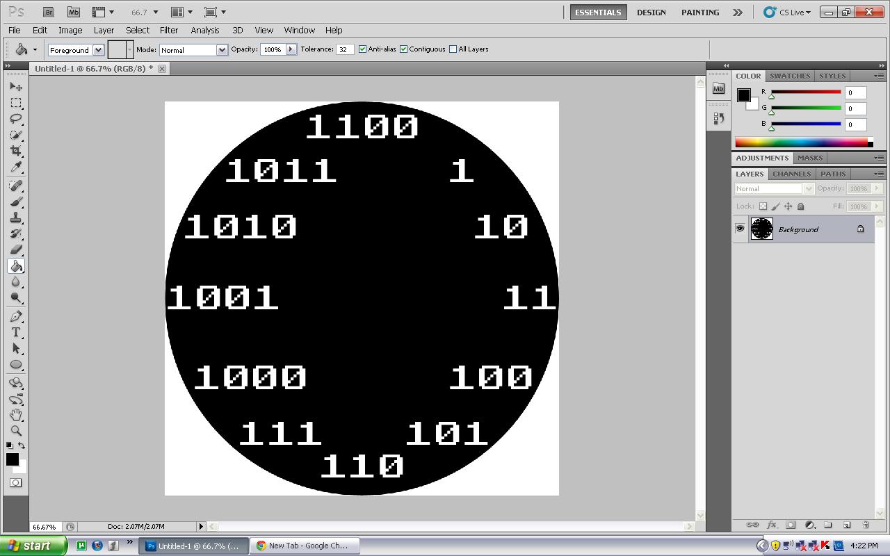Open the Color panel options menu
The image size is (890, 556).
[878, 76]
